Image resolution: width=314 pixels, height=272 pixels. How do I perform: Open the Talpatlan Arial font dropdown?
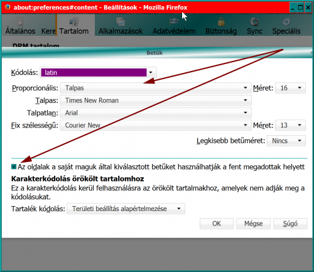(x=156, y=112)
